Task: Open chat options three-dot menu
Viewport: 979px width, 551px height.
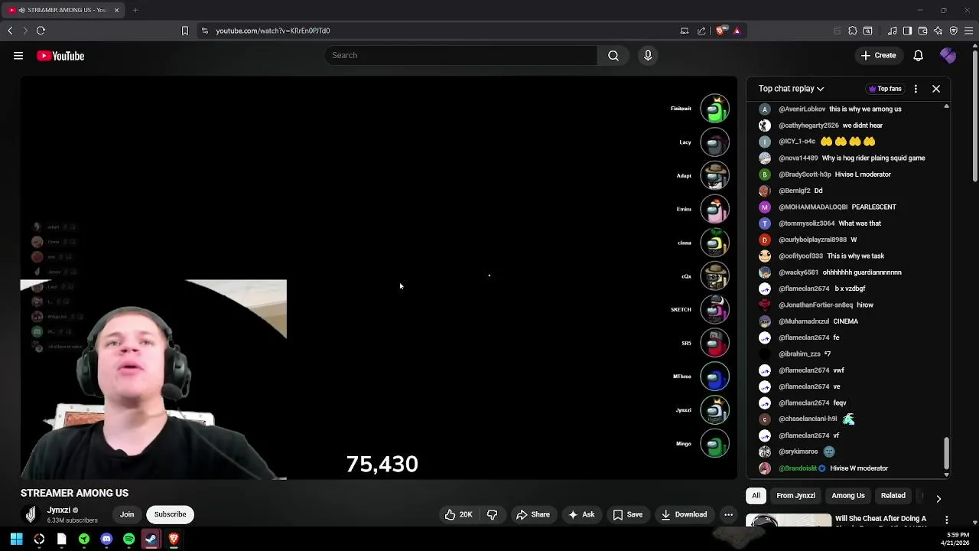Action: coord(916,89)
